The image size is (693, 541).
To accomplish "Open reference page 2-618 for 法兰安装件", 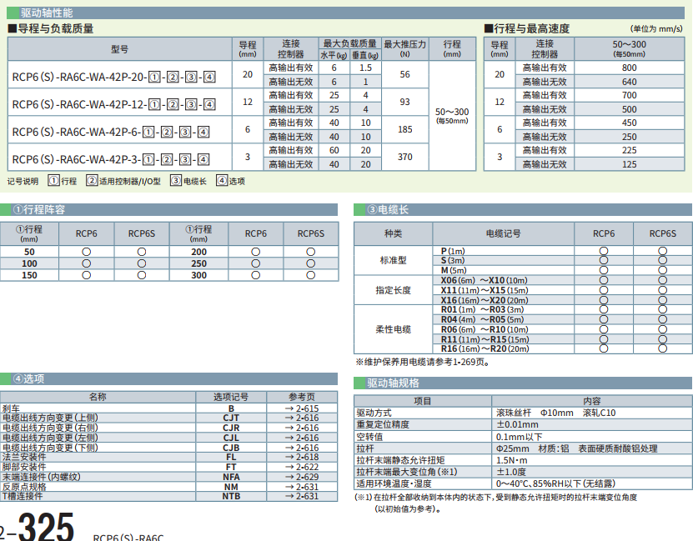I will pyautogui.click(x=302, y=457).
